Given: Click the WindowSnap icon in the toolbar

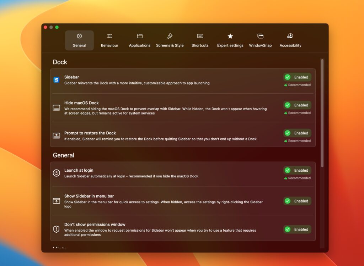Looking at the screenshot, I should 260,36.
